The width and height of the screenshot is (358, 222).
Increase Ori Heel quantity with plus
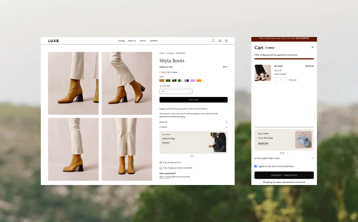[286, 80]
